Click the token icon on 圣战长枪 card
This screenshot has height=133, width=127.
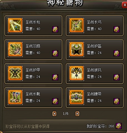(x=55, y=29)
